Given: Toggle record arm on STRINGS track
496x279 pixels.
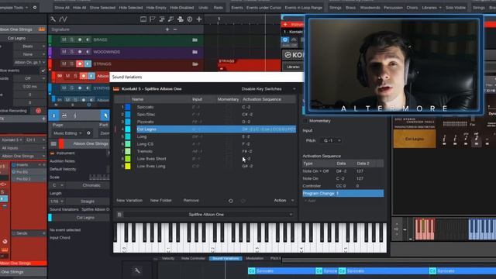Looking at the screenshot, I should [80, 64].
